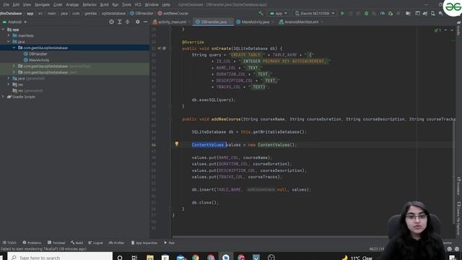Screen dimensions: 462x260
Task: Click the editor horizontal scrollbar
Action: pyautogui.click(x=280, y=237)
